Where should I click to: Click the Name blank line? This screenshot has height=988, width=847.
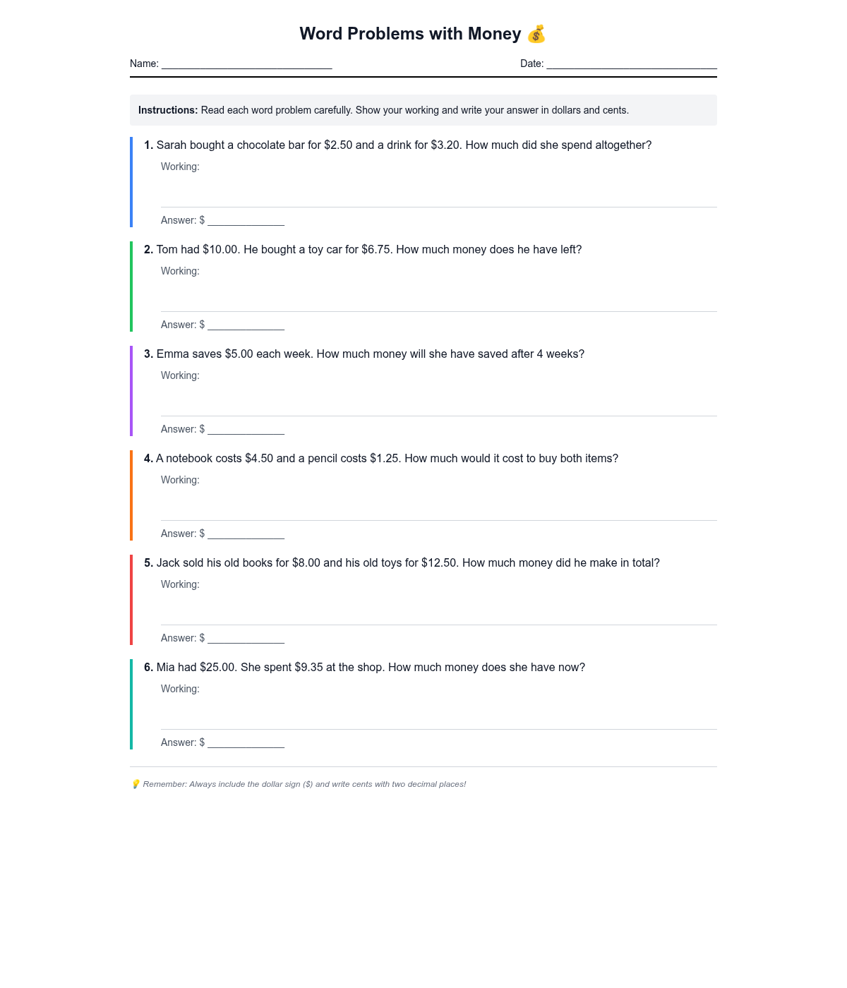pos(246,64)
